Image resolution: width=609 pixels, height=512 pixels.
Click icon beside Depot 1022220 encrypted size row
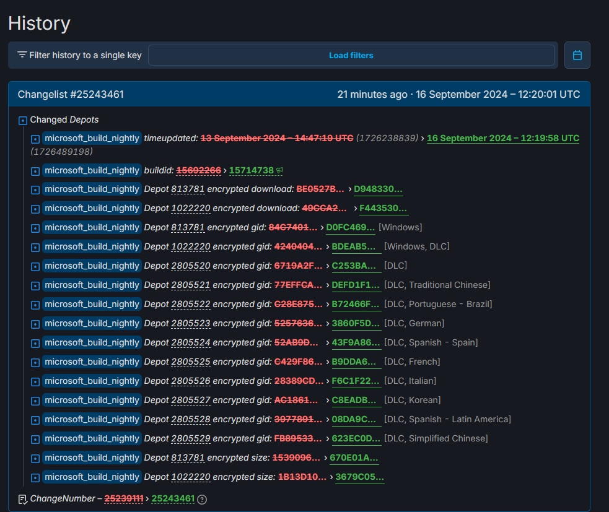pos(35,478)
